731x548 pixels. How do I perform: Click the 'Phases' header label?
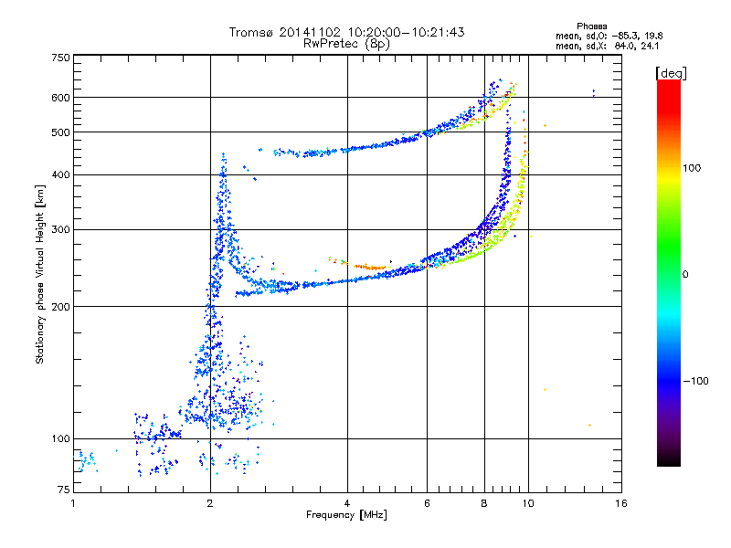pos(591,26)
